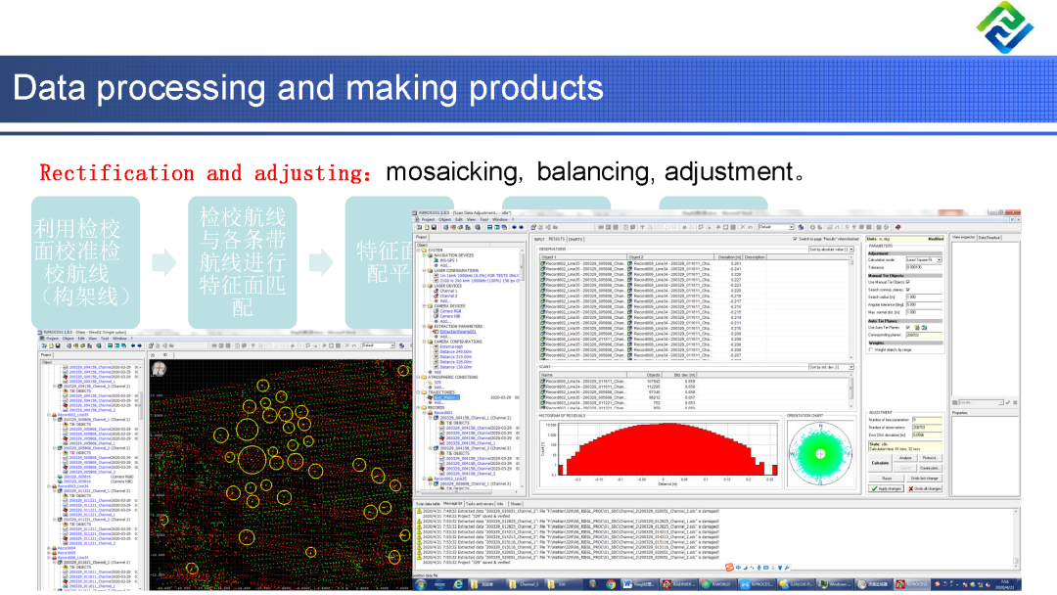Toggle Search corresp. planes checkbox

(x=908, y=289)
